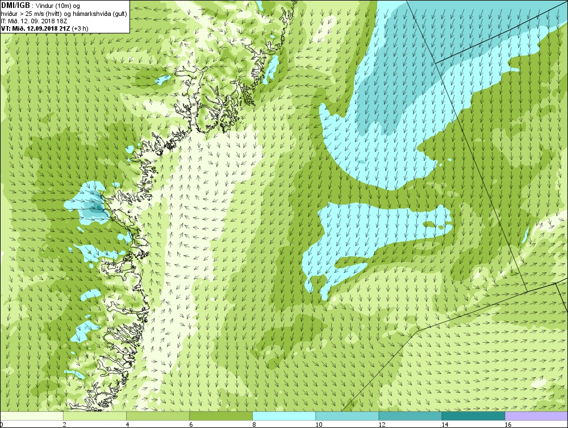568x428 pixels.
Task: Click the 'hviður > 25 m/s' description line
Action: click(62, 14)
